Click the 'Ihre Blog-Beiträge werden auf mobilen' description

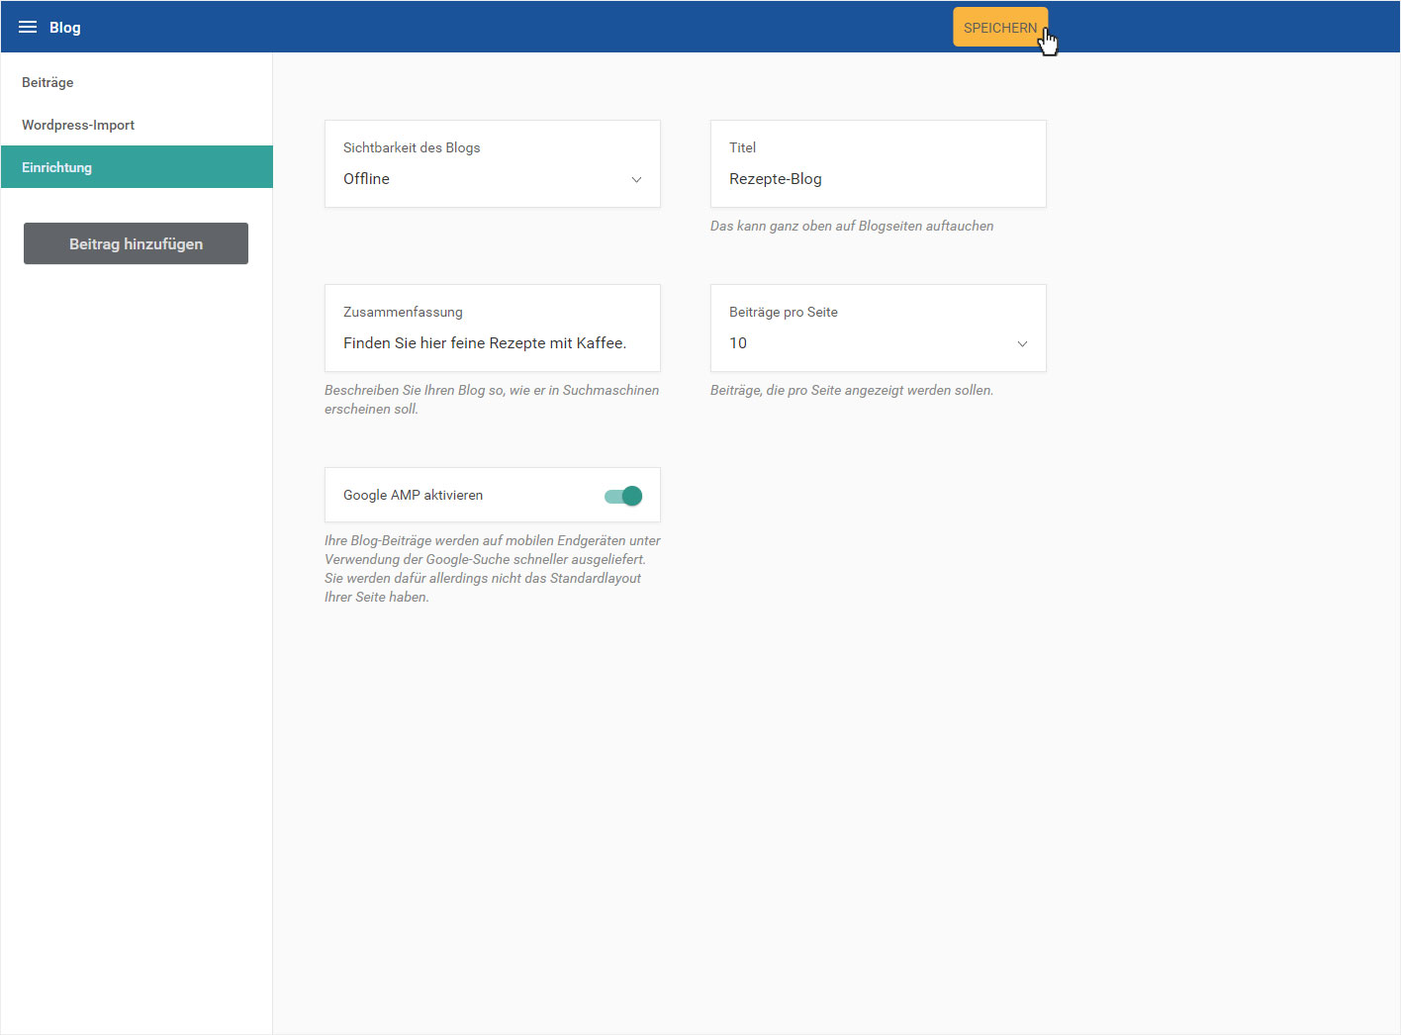click(493, 569)
